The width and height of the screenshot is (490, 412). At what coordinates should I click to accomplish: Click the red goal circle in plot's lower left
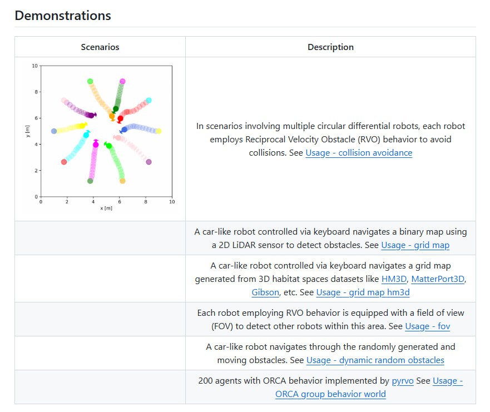[64, 162]
